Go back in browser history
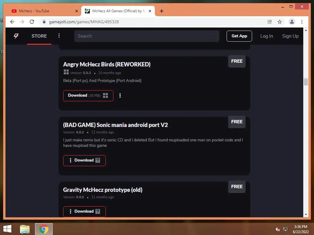The height and width of the screenshot is (235, 314). pos(12,22)
